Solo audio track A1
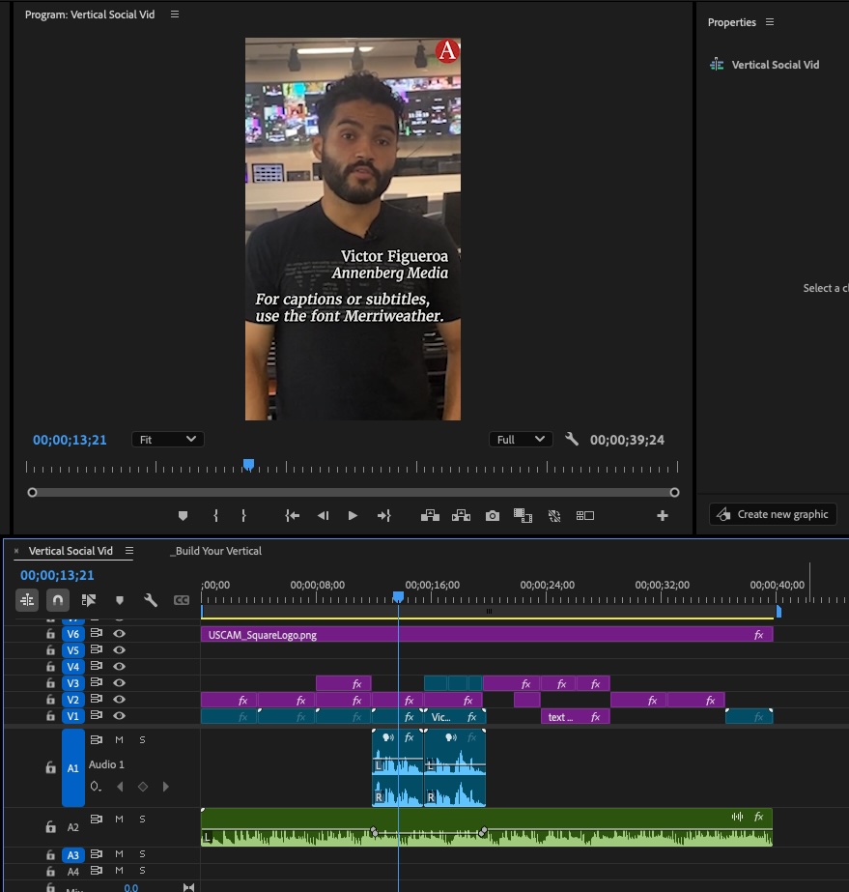 pos(142,740)
